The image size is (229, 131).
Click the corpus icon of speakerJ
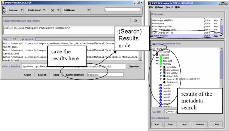tap(157, 55)
